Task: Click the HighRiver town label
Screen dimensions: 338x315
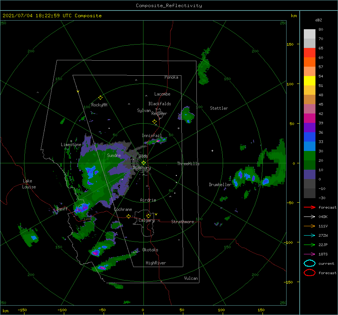Action: pos(156,263)
